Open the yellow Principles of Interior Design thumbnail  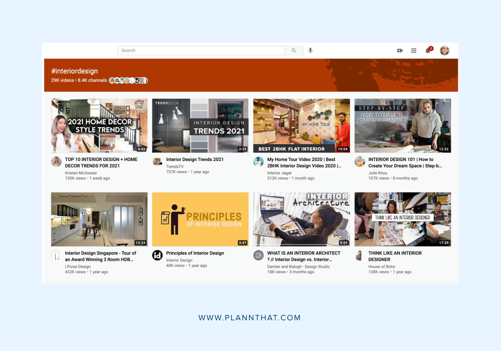click(200, 219)
